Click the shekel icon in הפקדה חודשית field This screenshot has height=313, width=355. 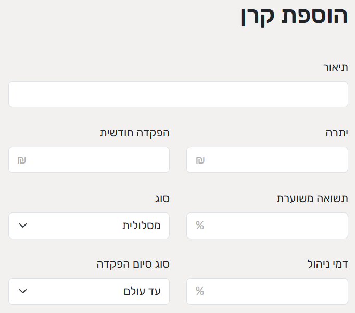click(22, 160)
